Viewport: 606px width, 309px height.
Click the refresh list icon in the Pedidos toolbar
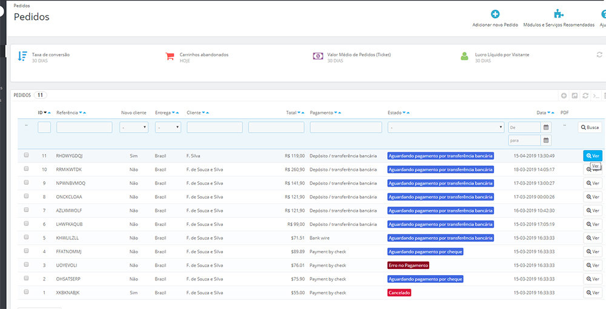585,96
